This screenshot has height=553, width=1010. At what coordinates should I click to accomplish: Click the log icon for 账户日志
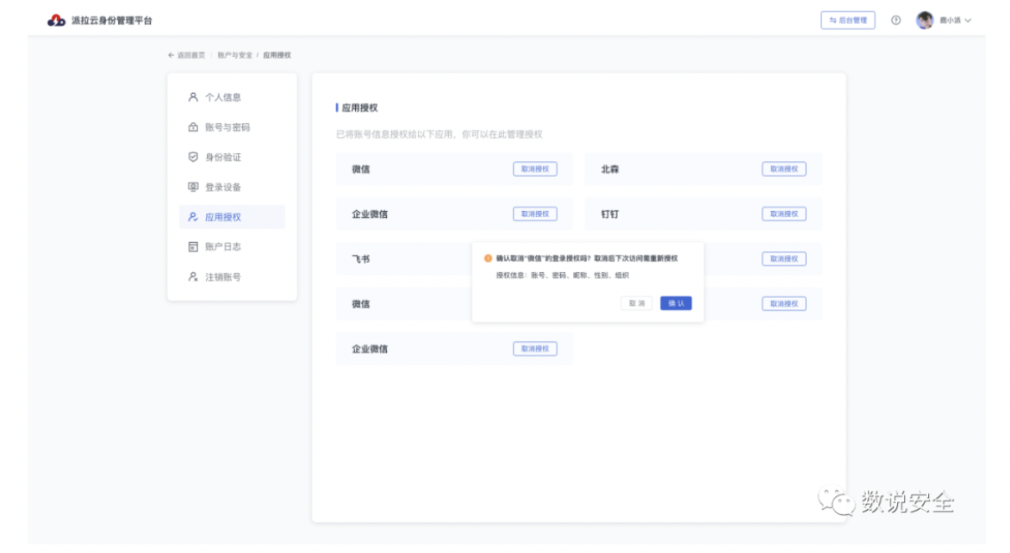click(x=192, y=246)
